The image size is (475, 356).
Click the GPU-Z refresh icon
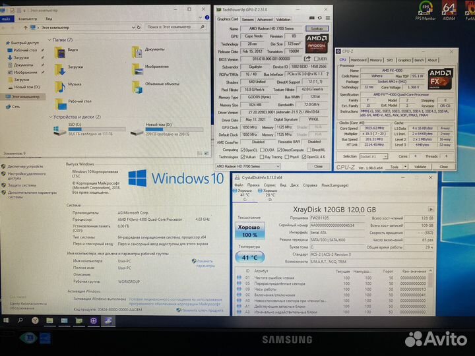[319, 18]
